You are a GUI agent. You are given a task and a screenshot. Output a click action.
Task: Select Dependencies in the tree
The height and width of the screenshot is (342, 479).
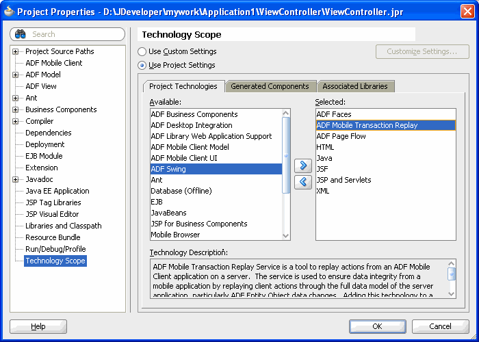[x=49, y=133]
